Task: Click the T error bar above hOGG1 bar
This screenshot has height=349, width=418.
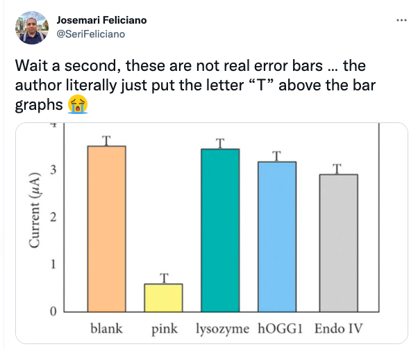Action: coord(277,156)
